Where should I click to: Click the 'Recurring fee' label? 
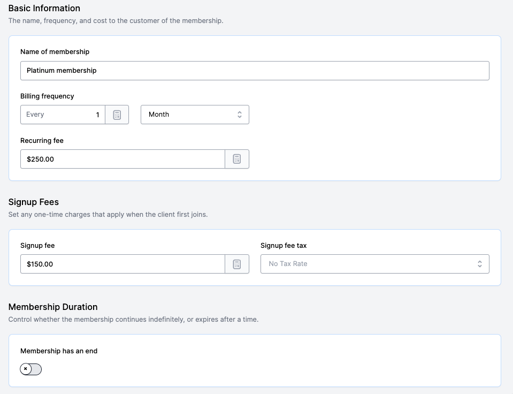[x=42, y=141]
